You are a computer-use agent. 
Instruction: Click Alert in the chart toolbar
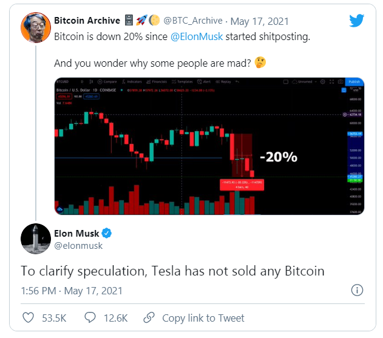pyautogui.click(x=206, y=81)
